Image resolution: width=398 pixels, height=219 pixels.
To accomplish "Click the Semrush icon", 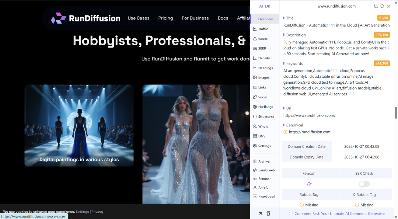I will pyautogui.click(x=255, y=179).
